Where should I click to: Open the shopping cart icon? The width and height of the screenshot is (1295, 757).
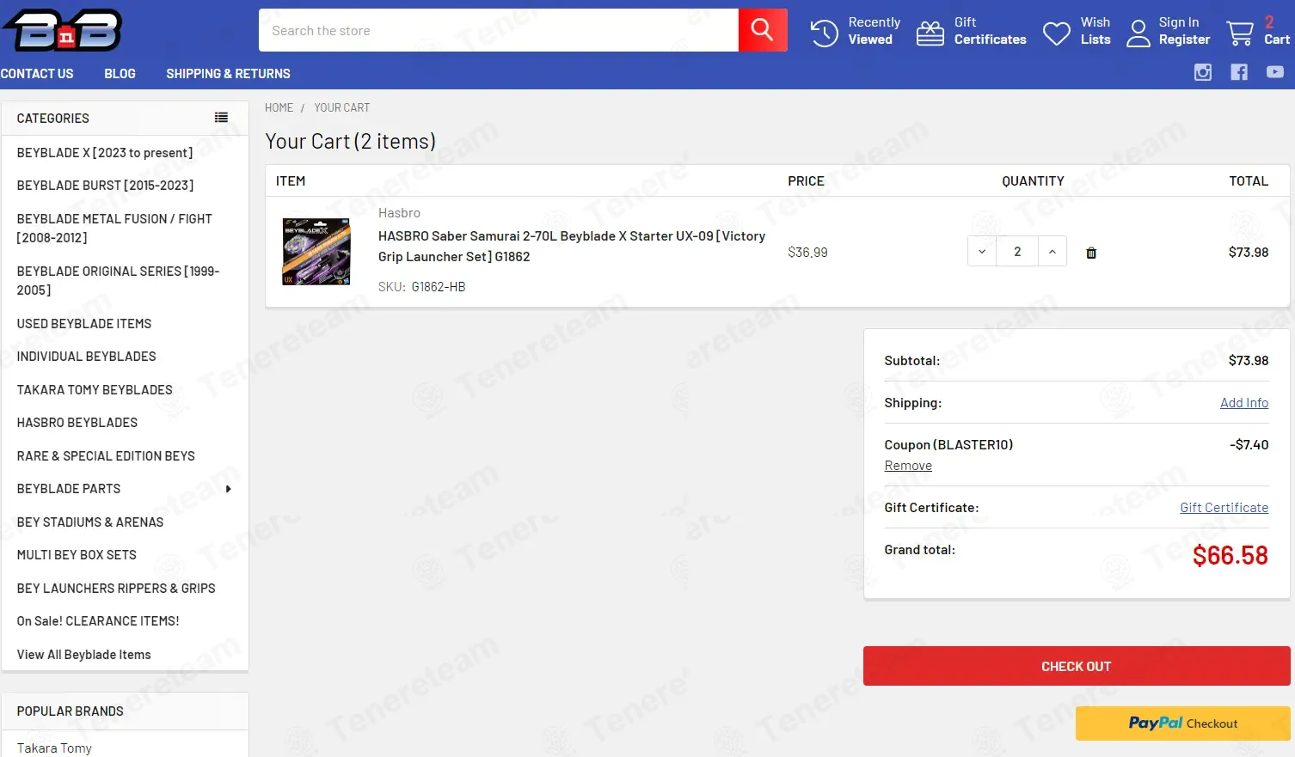click(1240, 33)
